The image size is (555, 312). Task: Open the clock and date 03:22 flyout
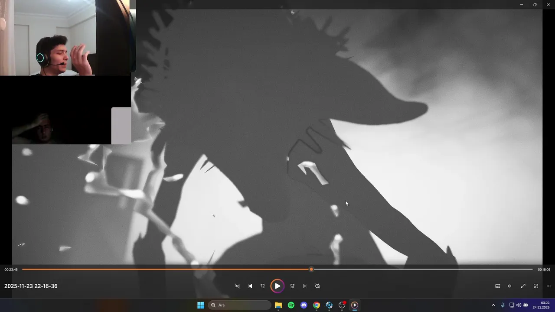542,305
